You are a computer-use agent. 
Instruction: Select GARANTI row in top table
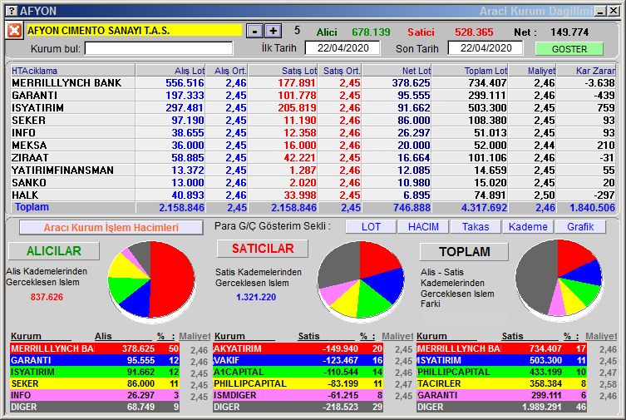coord(313,96)
